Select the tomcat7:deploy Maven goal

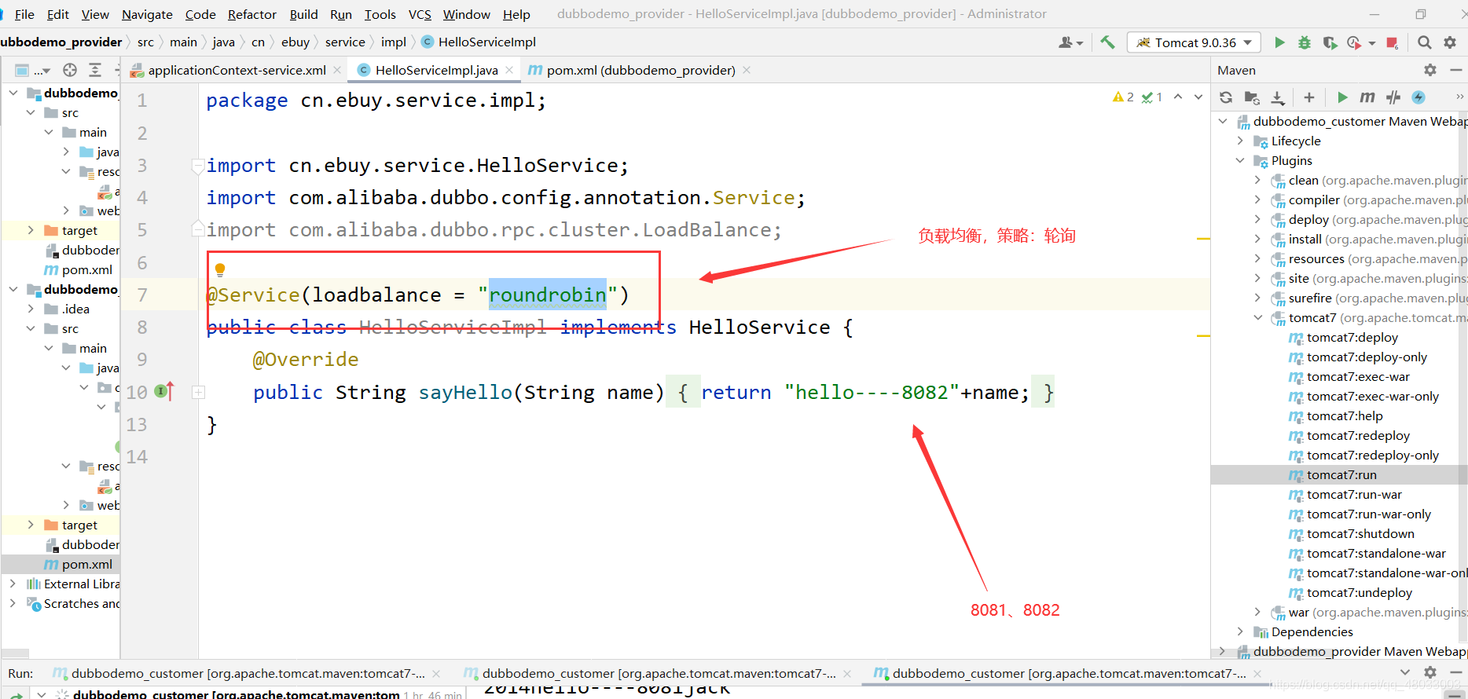[x=1352, y=338]
